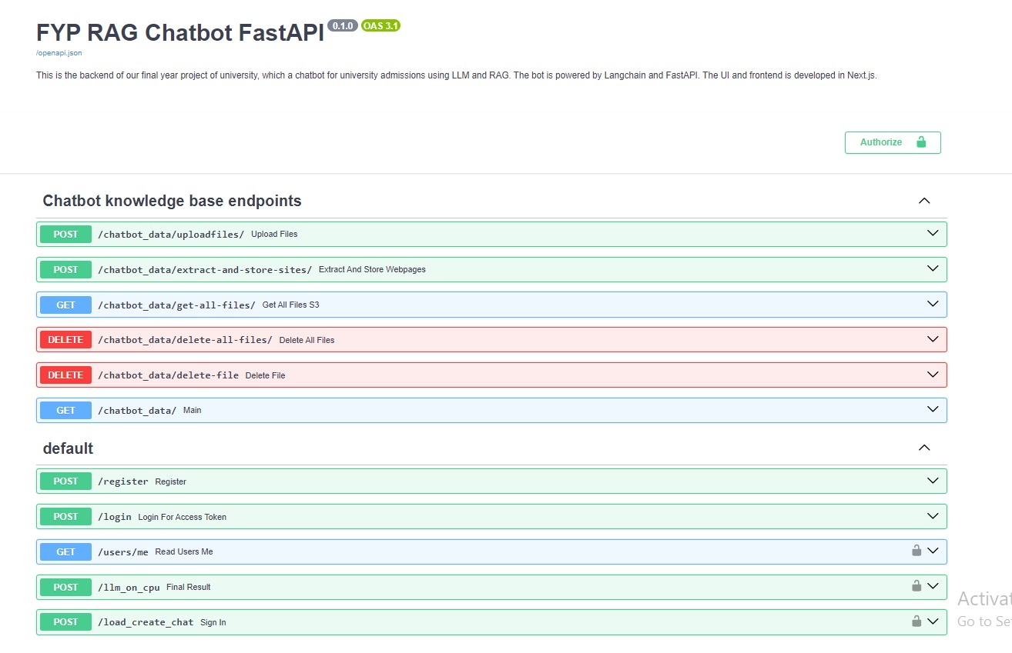Click the /chatbot_data/extract-and-store-sites/ path
The image size is (1012, 653).
coord(205,270)
